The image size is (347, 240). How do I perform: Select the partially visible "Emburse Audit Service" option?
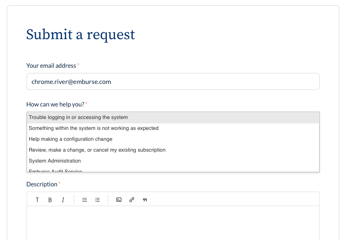coord(56,171)
